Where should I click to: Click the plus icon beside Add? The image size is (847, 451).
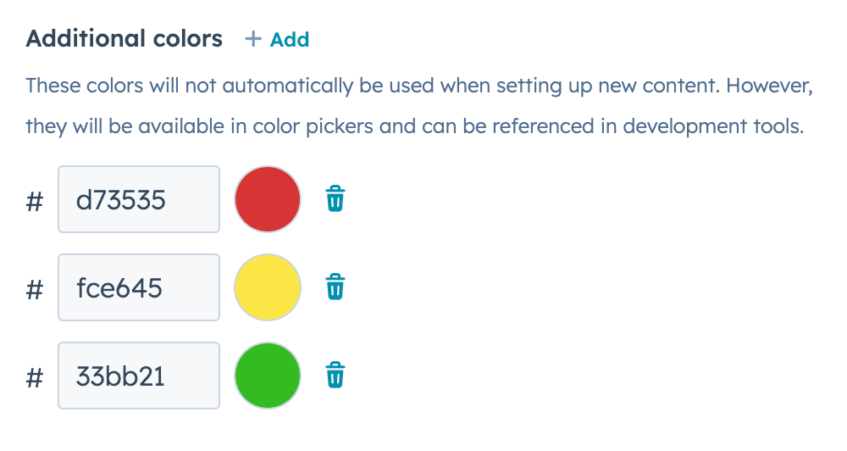[x=252, y=39]
